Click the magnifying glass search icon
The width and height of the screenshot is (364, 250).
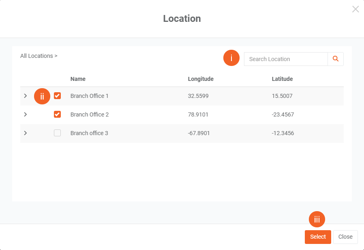(x=336, y=59)
